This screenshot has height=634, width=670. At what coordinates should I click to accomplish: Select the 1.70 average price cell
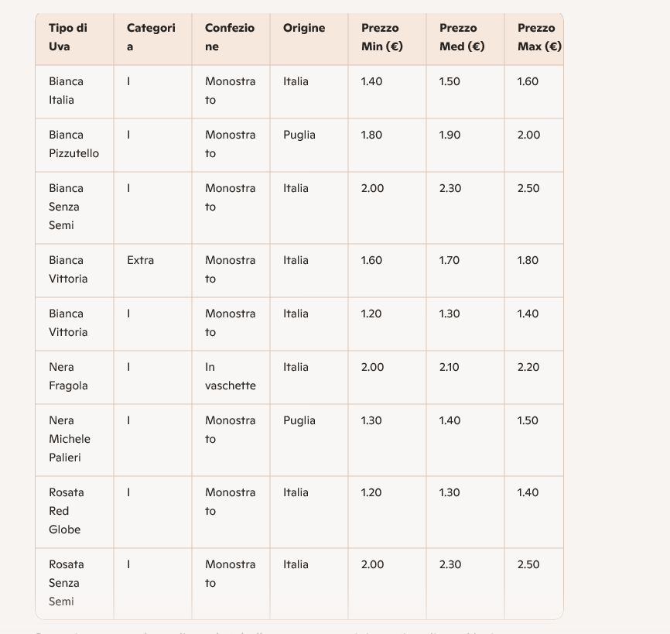(x=449, y=260)
